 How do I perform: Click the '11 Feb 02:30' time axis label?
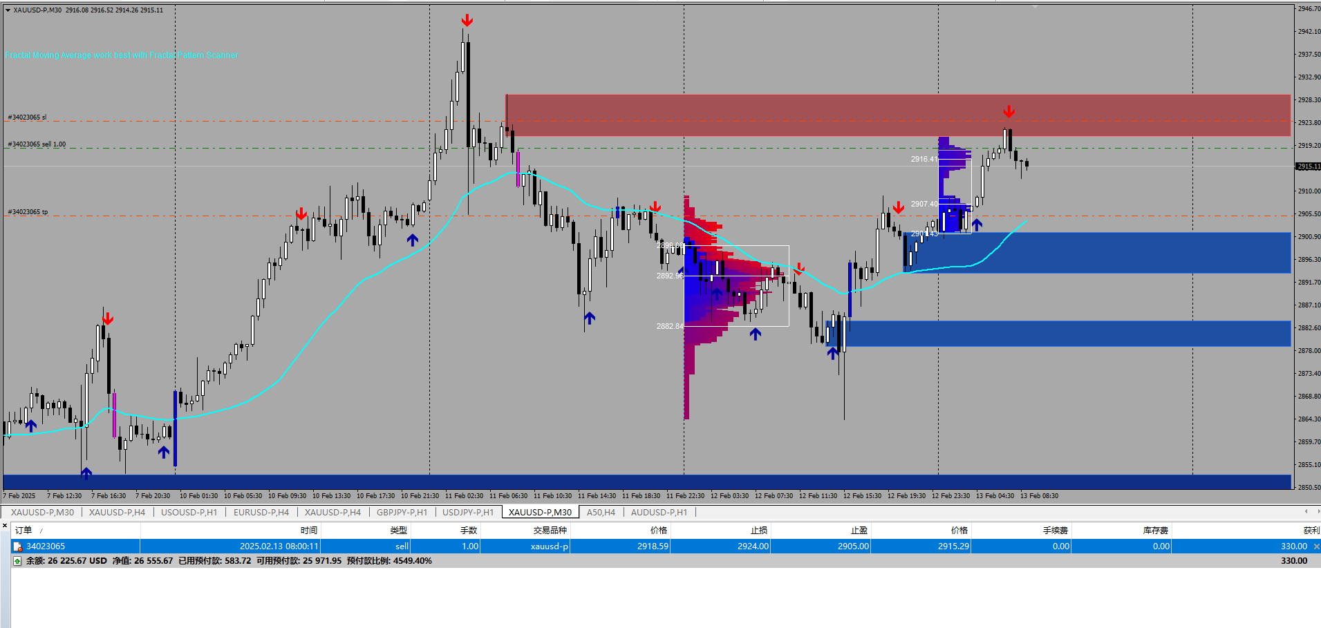pos(464,496)
